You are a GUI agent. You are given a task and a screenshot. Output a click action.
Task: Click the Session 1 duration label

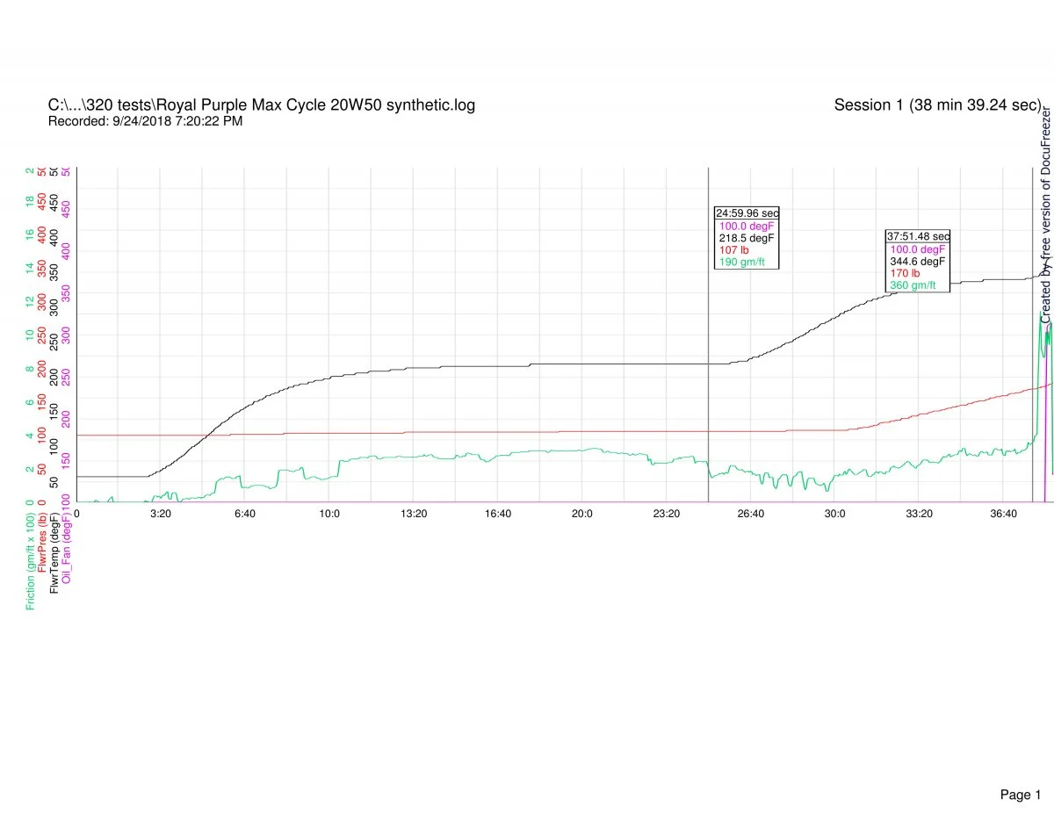[x=937, y=105]
